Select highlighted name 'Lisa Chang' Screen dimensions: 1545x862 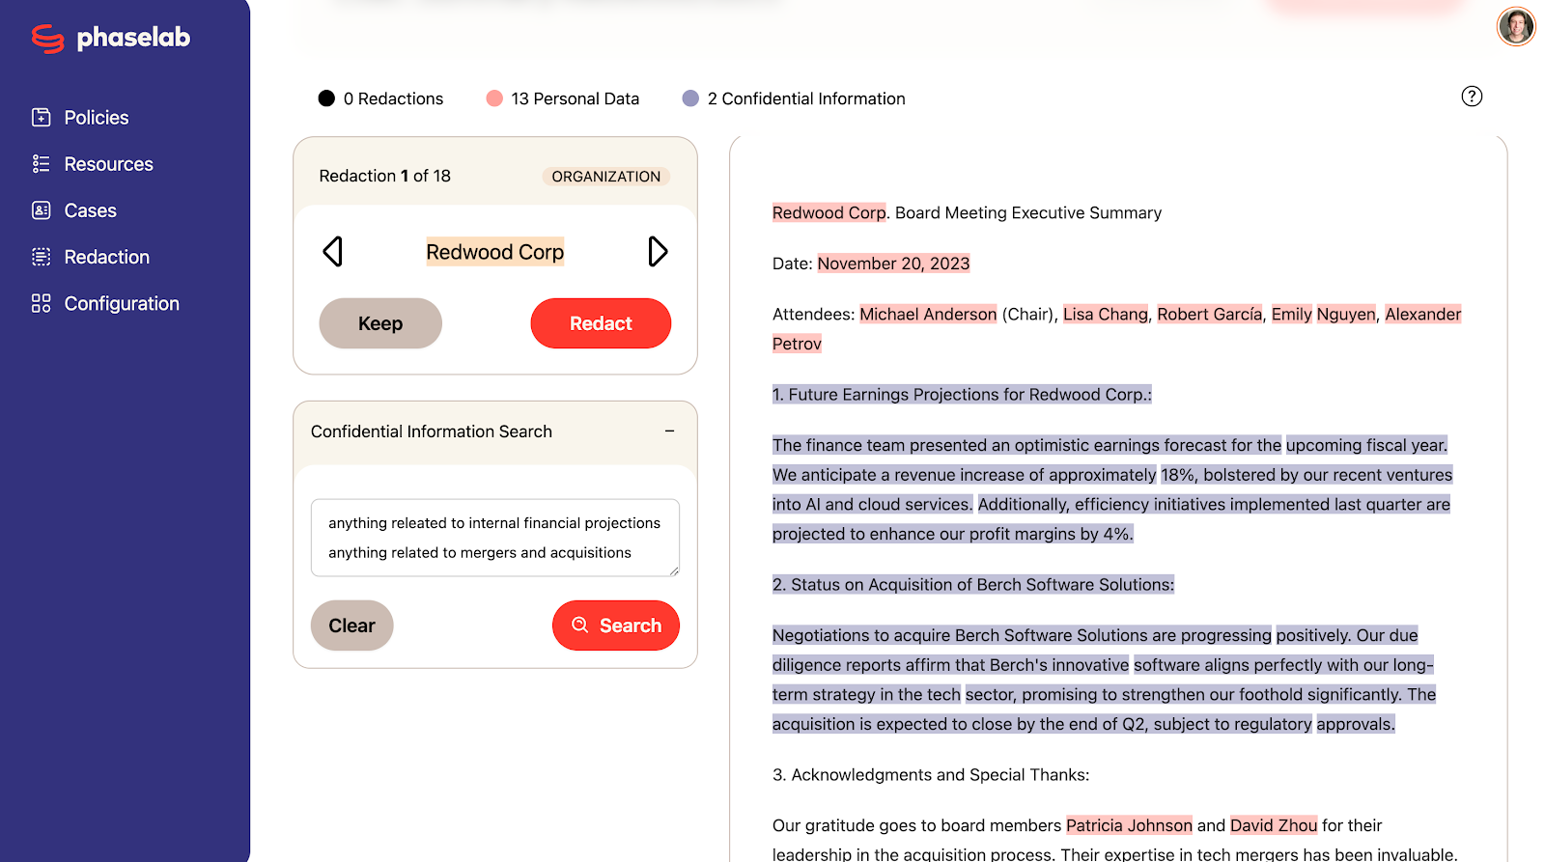[x=1106, y=314]
